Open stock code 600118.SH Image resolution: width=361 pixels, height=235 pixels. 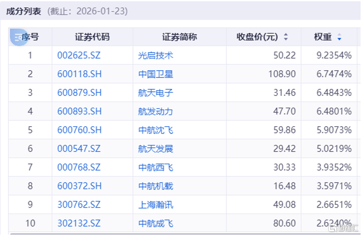[x=79, y=74]
